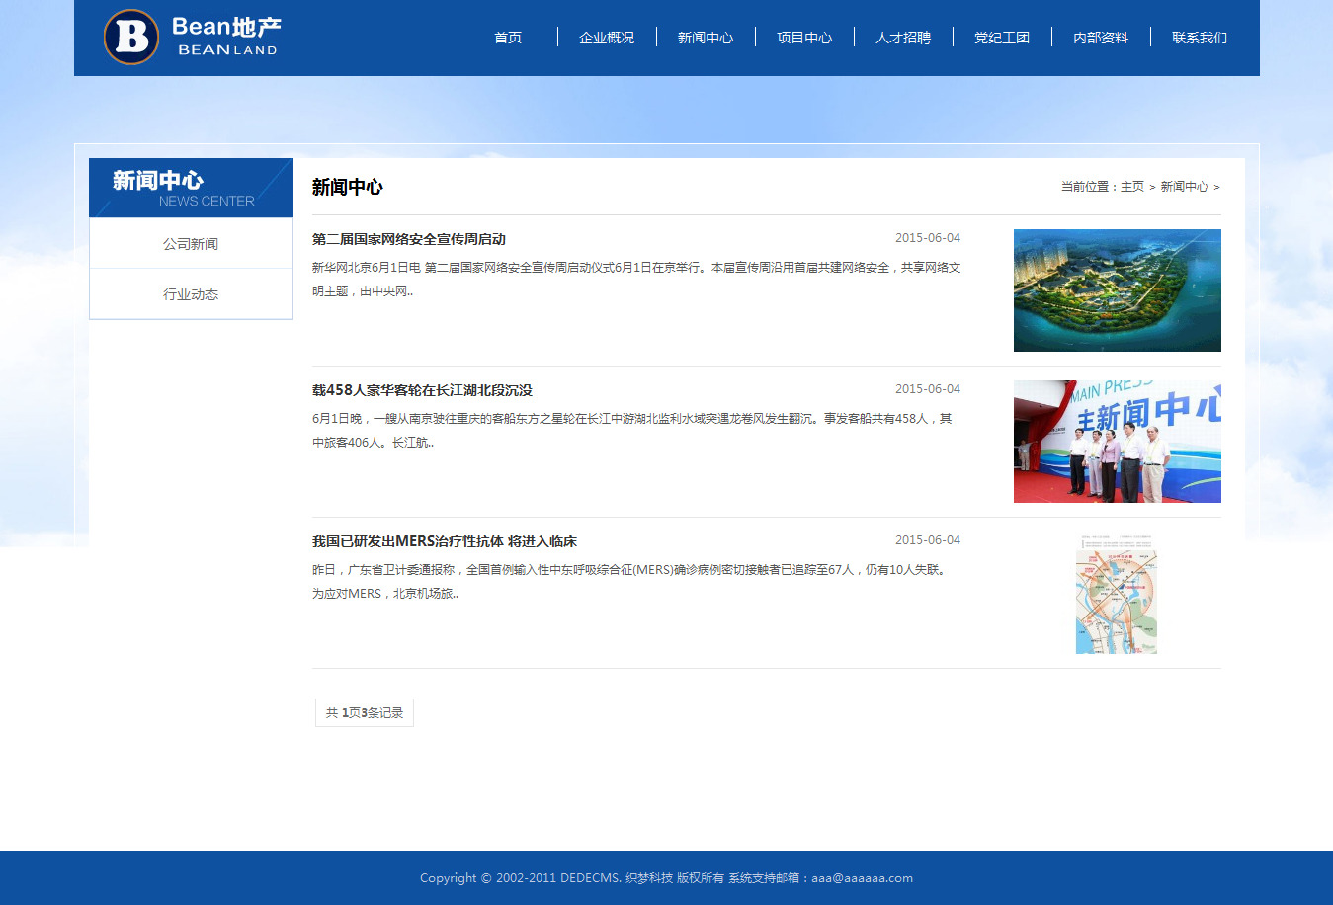Open the 项目中心 menu item
1333x905 pixels.
tap(804, 38)
